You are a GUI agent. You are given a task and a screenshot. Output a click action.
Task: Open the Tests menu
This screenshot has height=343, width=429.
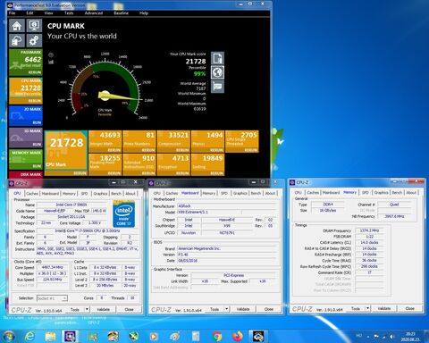click(x=69, y=13)
